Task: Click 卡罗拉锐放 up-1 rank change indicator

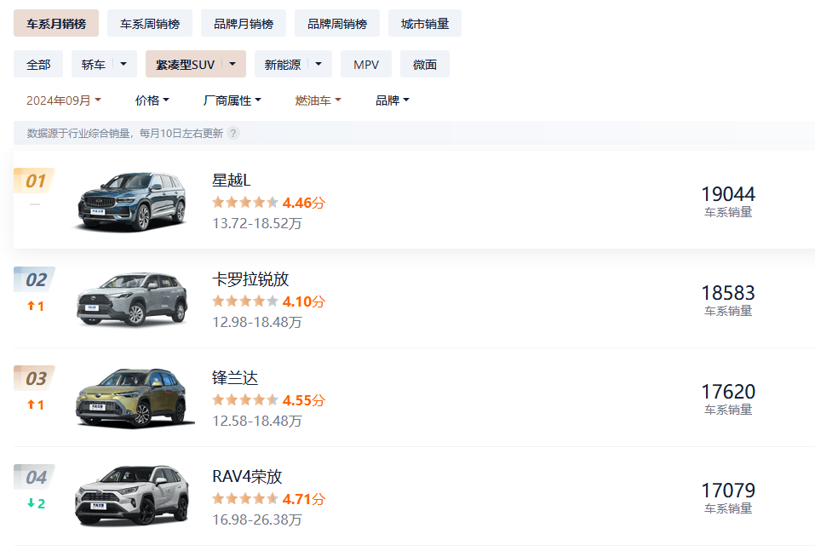Action: click(36, 307)
